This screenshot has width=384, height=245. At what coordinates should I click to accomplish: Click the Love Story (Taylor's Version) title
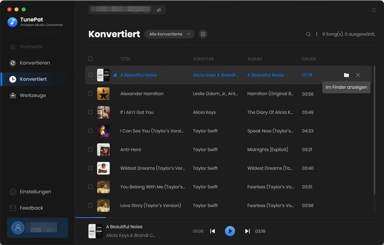(x=151, y=205)
